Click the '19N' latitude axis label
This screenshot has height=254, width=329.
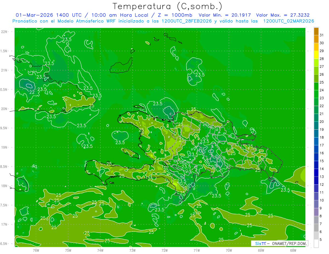pyautogui.click(x=5, y=147)
